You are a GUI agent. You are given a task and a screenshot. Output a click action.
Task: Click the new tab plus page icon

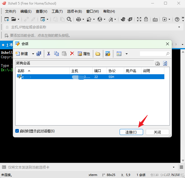pos(165,19)
